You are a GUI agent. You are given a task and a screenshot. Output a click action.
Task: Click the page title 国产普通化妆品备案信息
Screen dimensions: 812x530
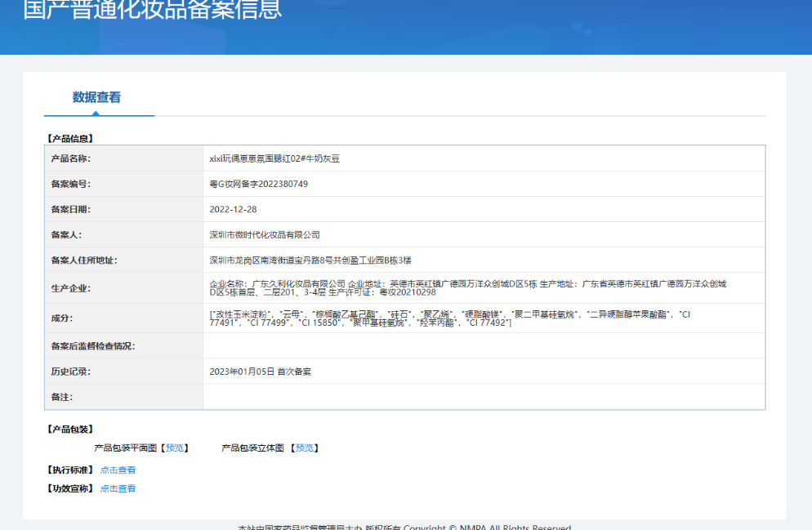click(x=153, y=9)
